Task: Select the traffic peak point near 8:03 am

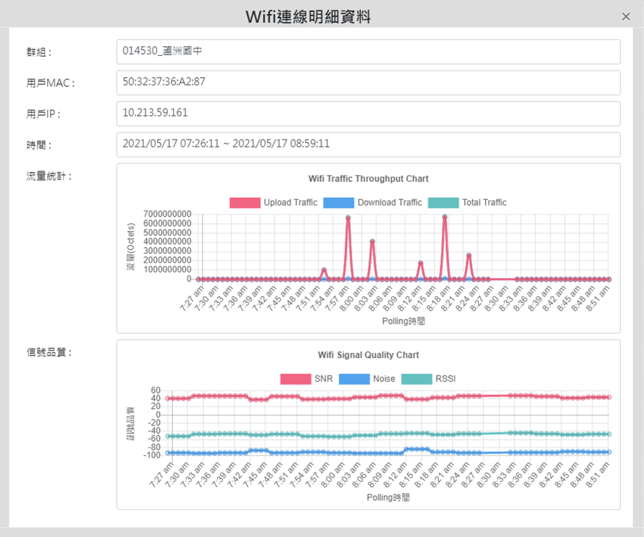Action: pos(372,242)
